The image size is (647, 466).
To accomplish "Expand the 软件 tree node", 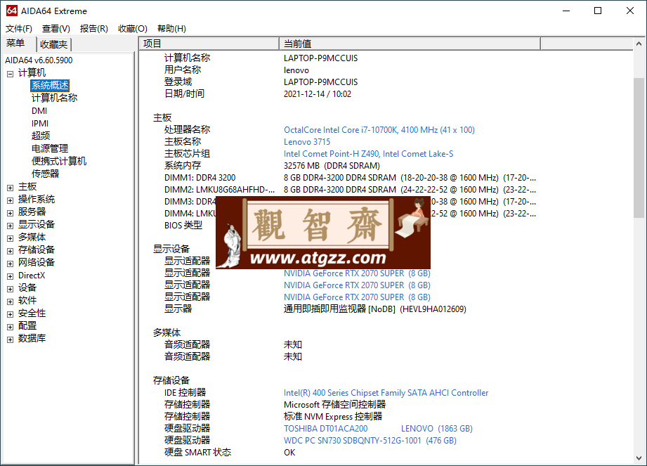I will 11,302.
